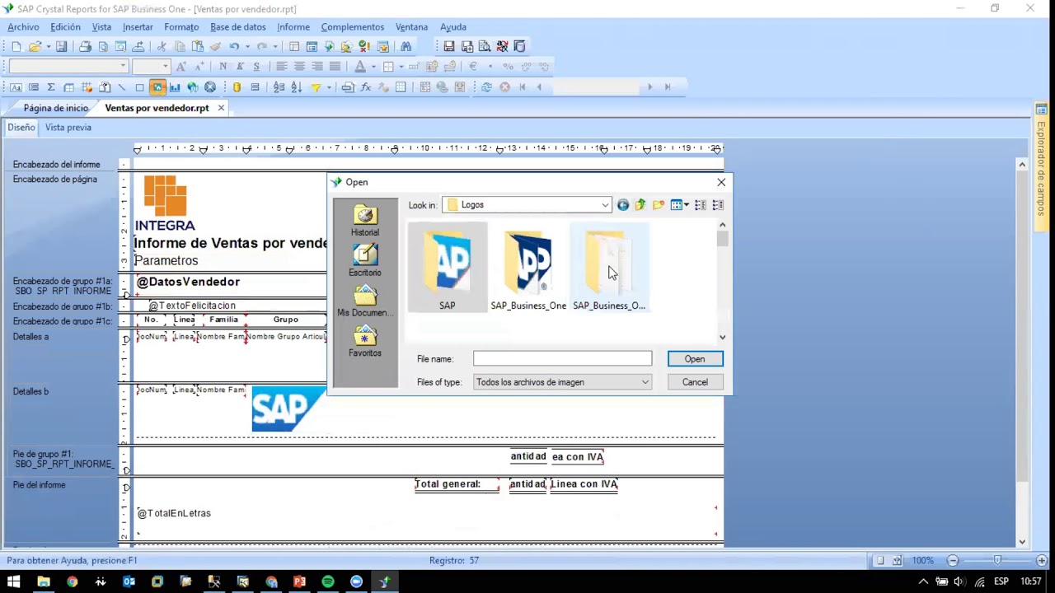Toggle underline S formatting button
1055x593 pixels.
pyautogui.click(x=256, y=67)
